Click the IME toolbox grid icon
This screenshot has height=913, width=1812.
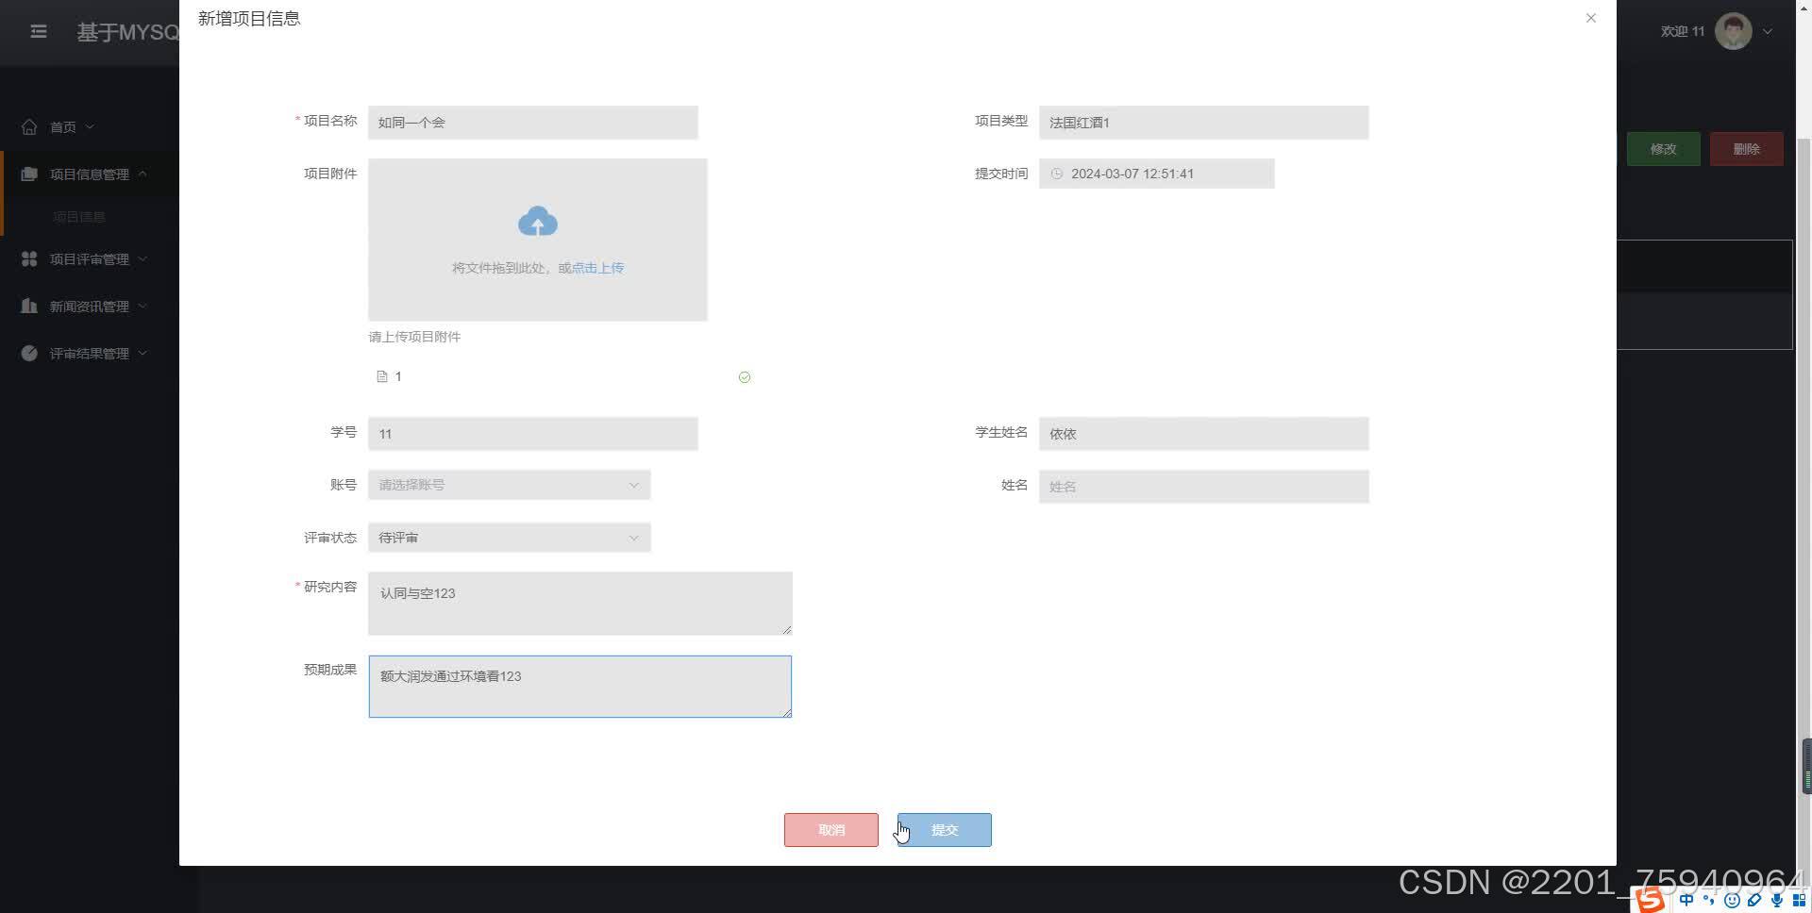click(1799, 900)
